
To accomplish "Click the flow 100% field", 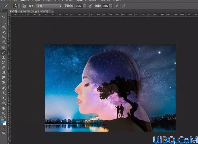I will click(x=105, y=6).
